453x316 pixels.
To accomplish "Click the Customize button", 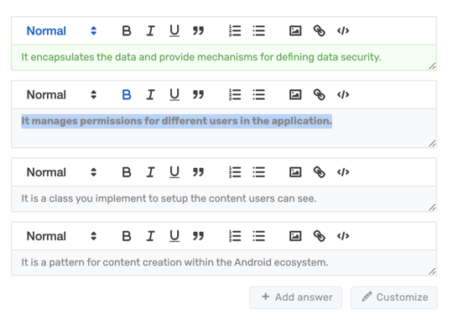I will [x=394, y=298].
